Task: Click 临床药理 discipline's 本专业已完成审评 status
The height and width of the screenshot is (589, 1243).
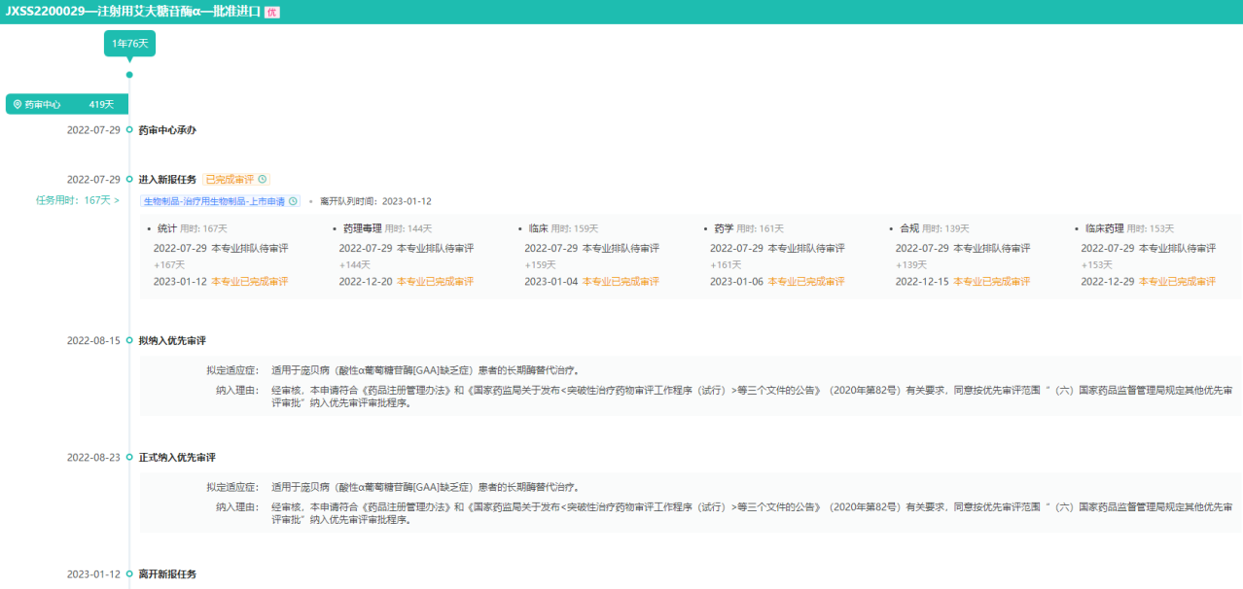Action: point(1177,282)
